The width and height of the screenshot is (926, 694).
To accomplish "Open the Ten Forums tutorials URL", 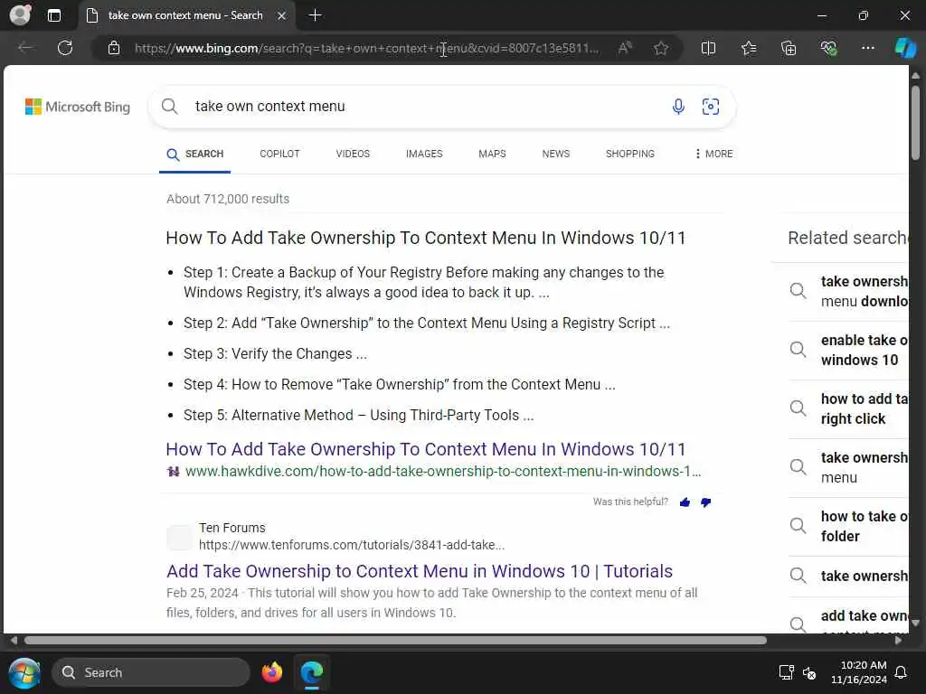I will pos(352,545).
